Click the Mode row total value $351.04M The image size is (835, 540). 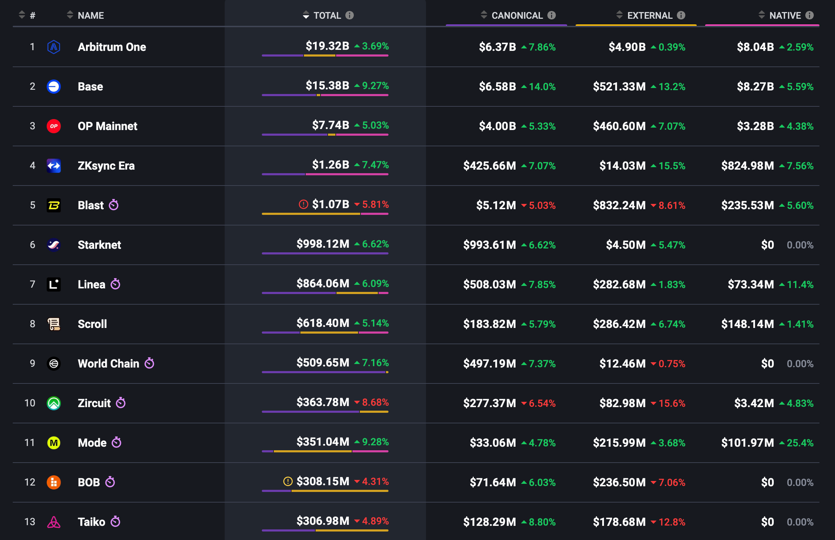pyautogui.click(x=323, y=442)
